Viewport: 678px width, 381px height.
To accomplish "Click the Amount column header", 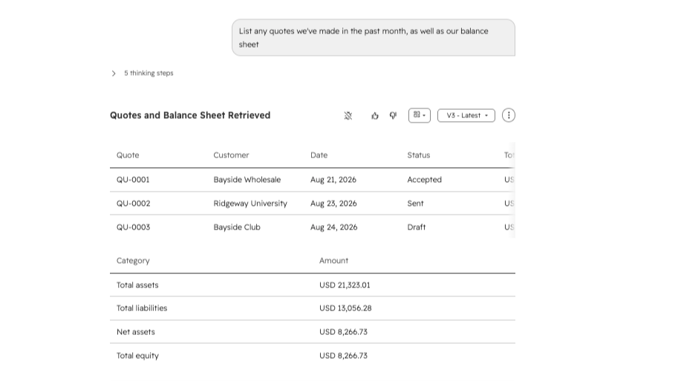I will [x=334, y=261].
